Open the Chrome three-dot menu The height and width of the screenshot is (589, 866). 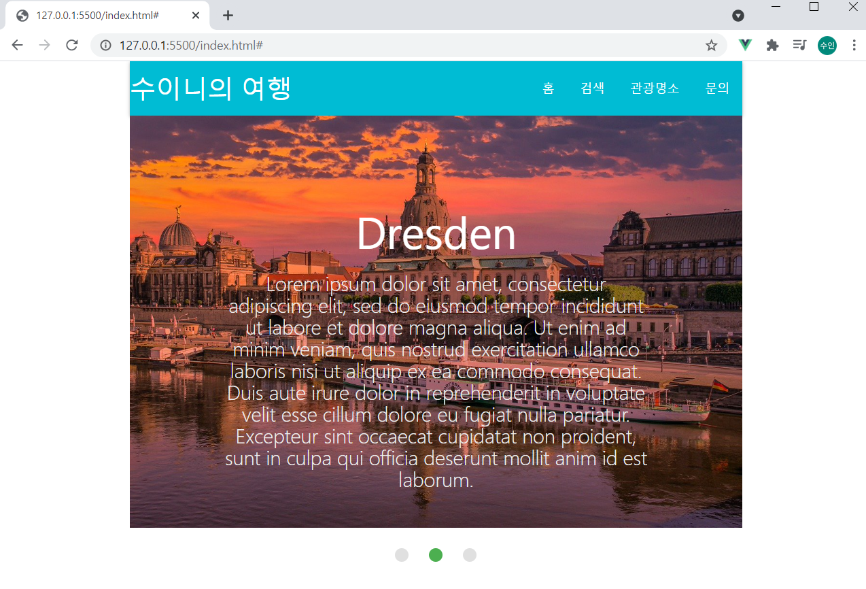[854, 46]
